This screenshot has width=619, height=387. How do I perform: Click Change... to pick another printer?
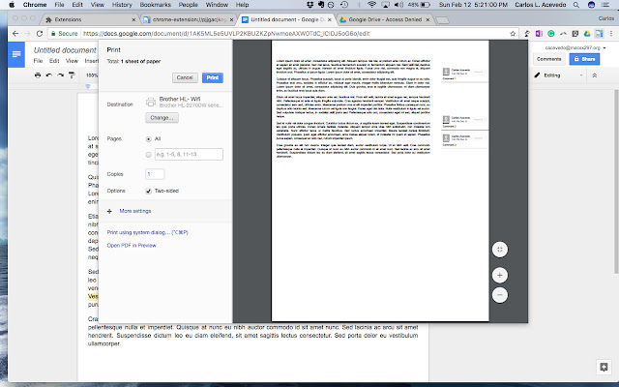pyautogui.click(x=162, y=118)
